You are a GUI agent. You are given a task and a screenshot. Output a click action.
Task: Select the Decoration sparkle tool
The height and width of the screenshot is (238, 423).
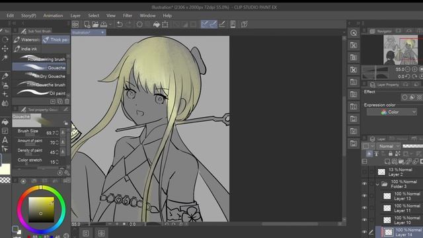click(x=5, y=94)
